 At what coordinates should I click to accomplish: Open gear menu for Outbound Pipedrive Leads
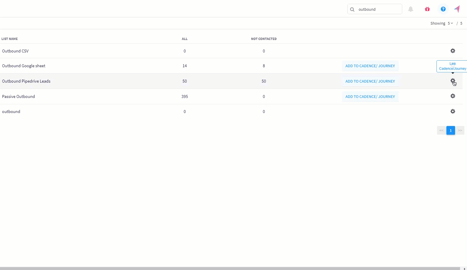coord(453,81)
